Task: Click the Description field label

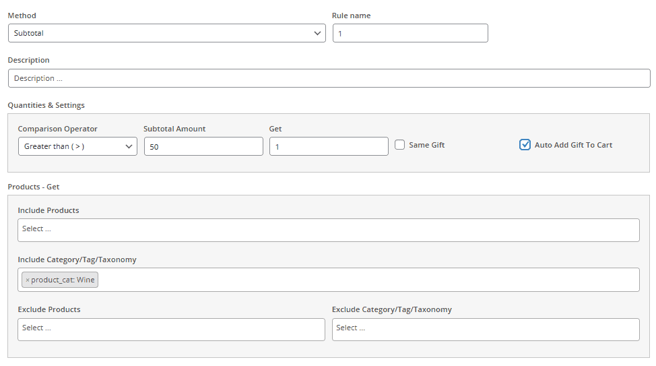Action: click(x=29, y=60)
